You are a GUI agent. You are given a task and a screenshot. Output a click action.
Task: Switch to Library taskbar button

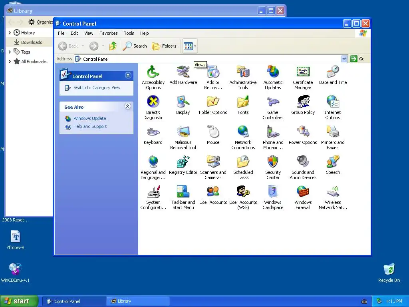pos(138,301)
